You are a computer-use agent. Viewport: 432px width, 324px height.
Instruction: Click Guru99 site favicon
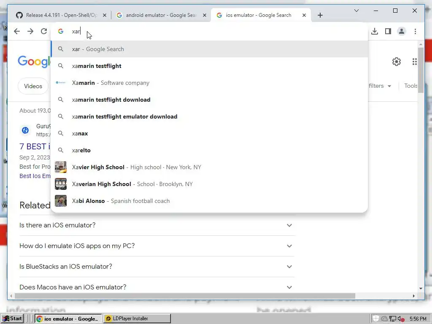25,130
